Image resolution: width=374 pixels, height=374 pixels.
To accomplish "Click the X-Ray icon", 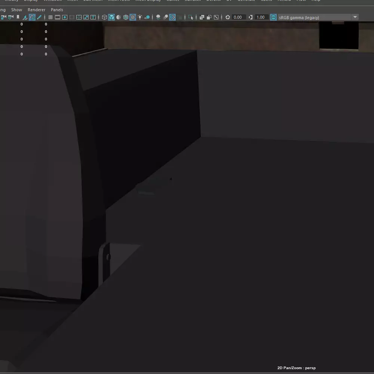I will coord(202,17).
